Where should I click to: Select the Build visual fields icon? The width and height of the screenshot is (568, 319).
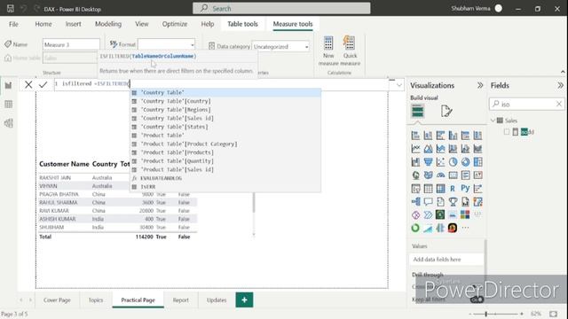(x=417, y=111)
